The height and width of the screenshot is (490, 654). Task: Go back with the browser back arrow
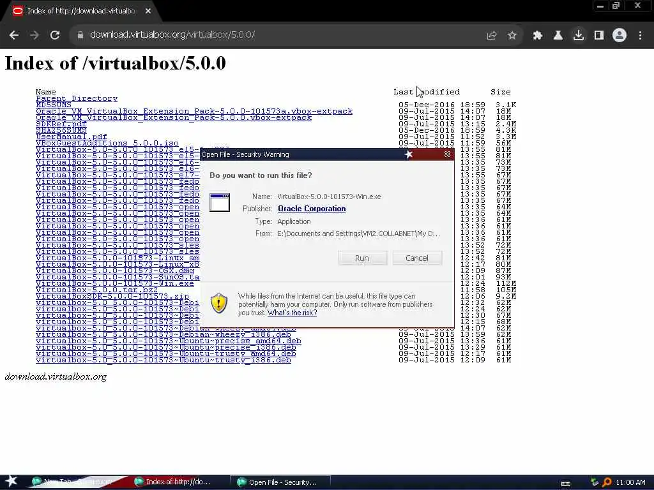click(14, 35)
